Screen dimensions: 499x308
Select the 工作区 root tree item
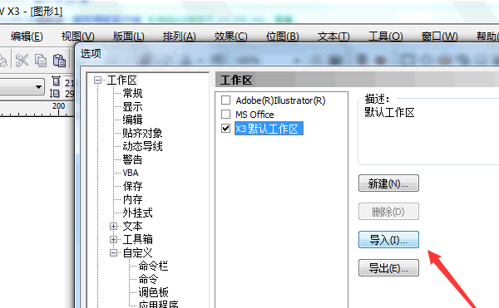tap(122, 80)
